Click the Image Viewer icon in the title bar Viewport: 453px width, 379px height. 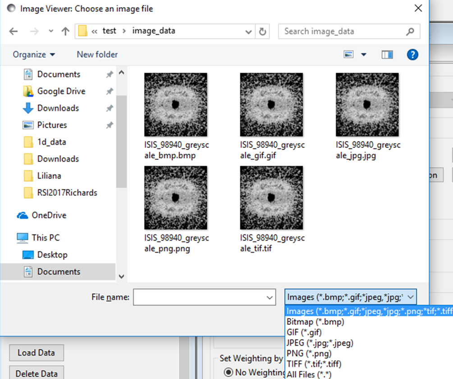(10, 8)
